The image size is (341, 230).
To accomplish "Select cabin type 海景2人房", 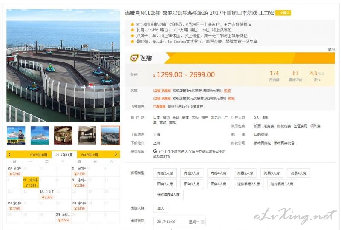I will 245,173.
